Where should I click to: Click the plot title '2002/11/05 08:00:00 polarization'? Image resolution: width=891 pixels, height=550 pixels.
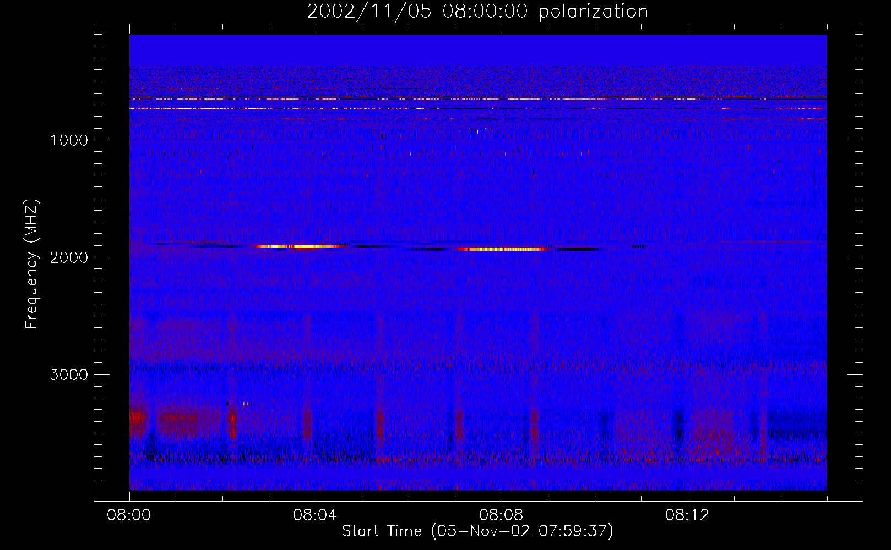(x=477, y=12)
